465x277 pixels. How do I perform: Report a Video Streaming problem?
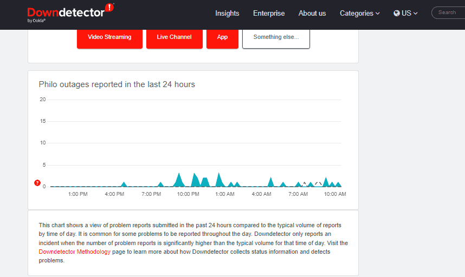click(x=109, y=38)
